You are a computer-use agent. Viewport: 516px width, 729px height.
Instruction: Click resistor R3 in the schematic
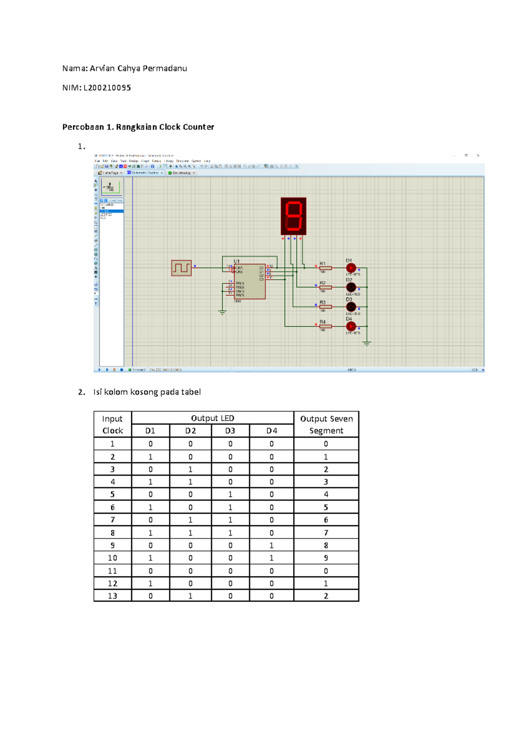[326, 307]
